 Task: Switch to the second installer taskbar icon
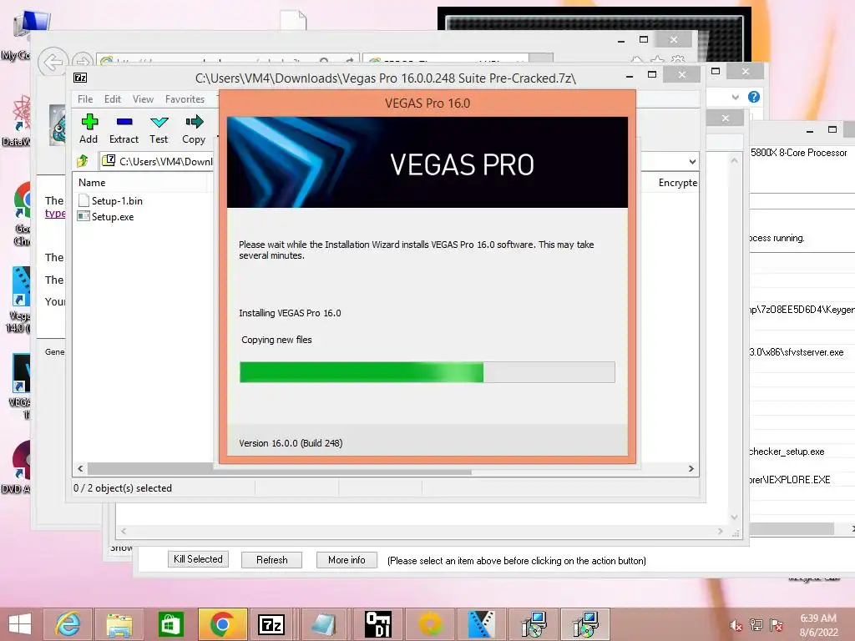[x=585, y=624]
